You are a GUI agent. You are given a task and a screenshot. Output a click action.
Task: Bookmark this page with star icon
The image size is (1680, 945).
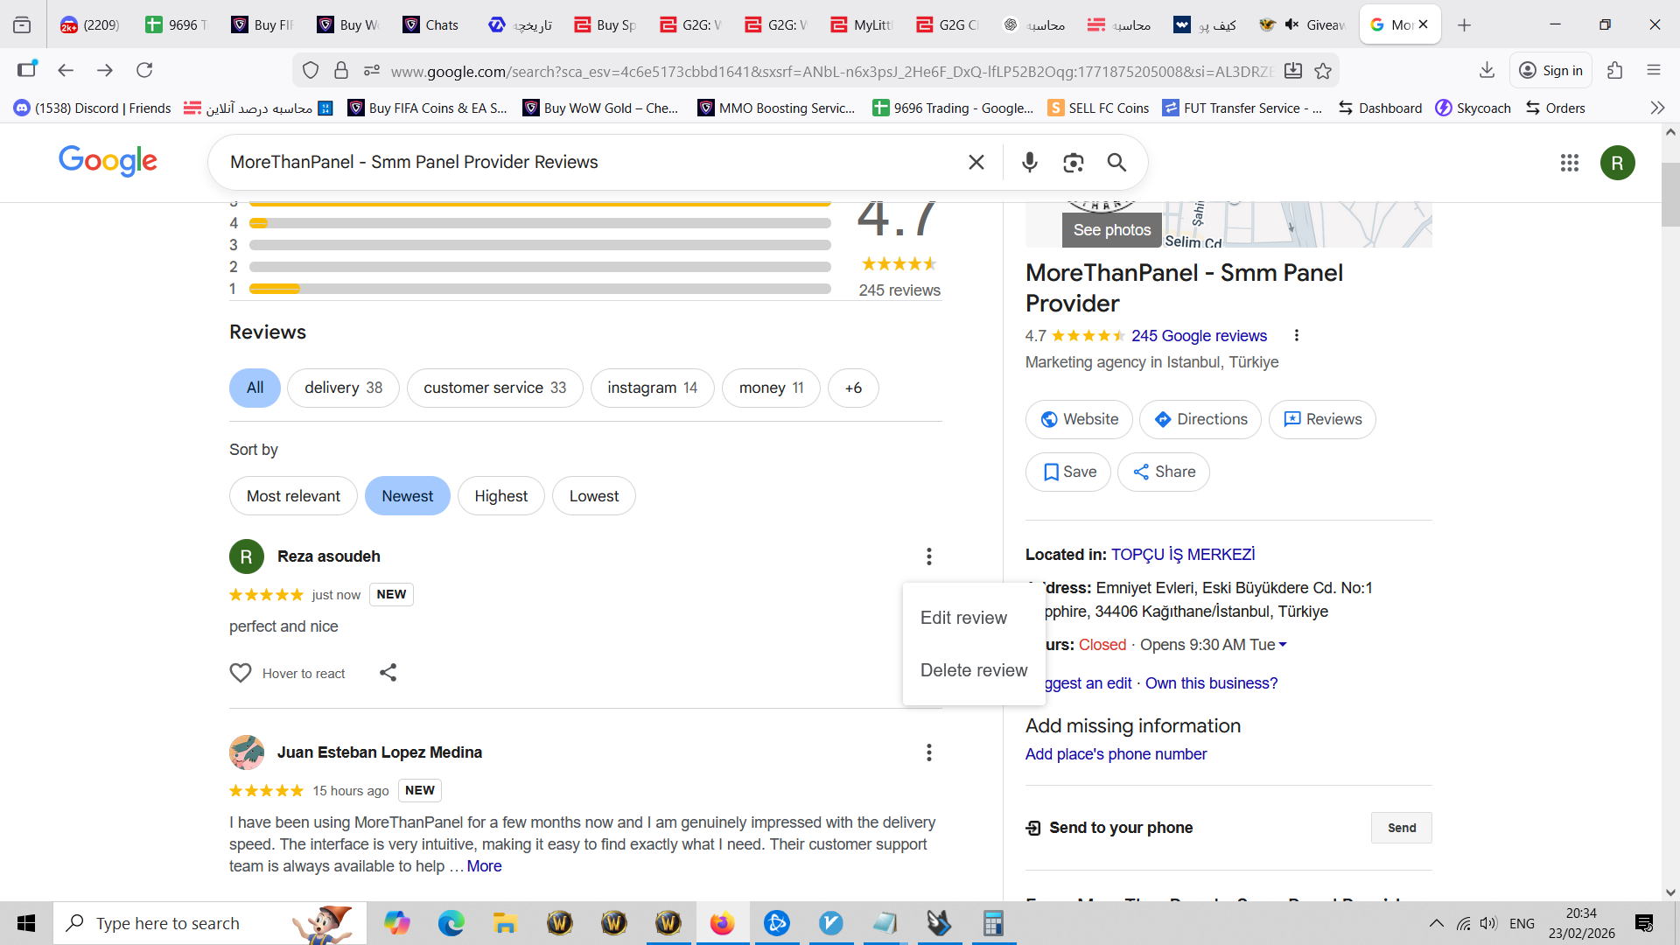(1323, 71)
